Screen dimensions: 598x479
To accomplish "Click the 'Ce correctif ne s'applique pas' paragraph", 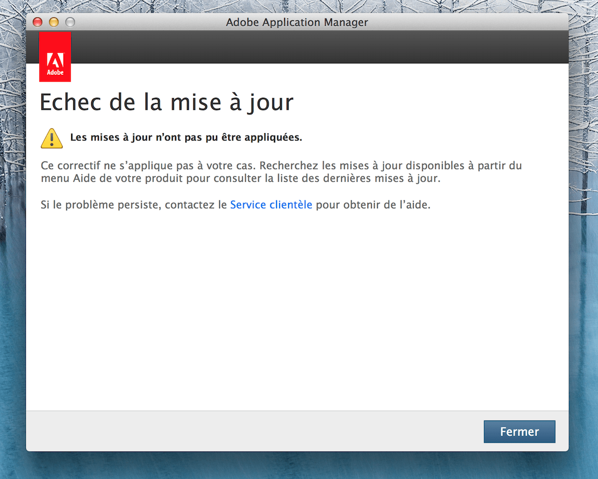I will (x=282, y=172).
